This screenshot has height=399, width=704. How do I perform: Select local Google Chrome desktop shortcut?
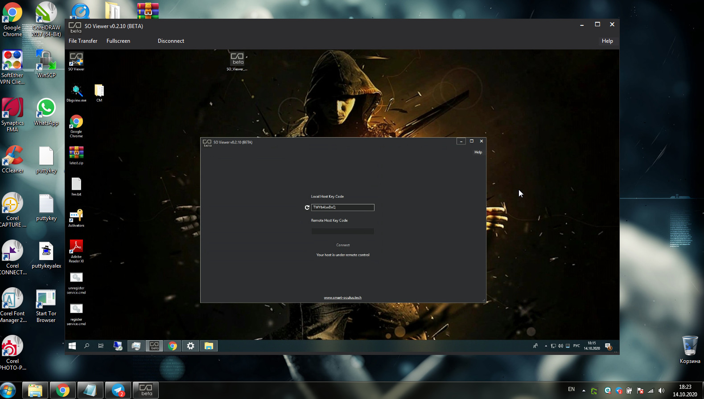tap(12, 19)
